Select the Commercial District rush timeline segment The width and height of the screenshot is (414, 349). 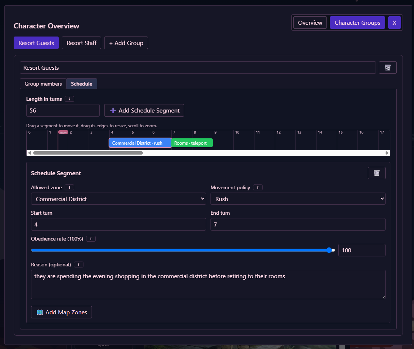(x=140, y=143)
